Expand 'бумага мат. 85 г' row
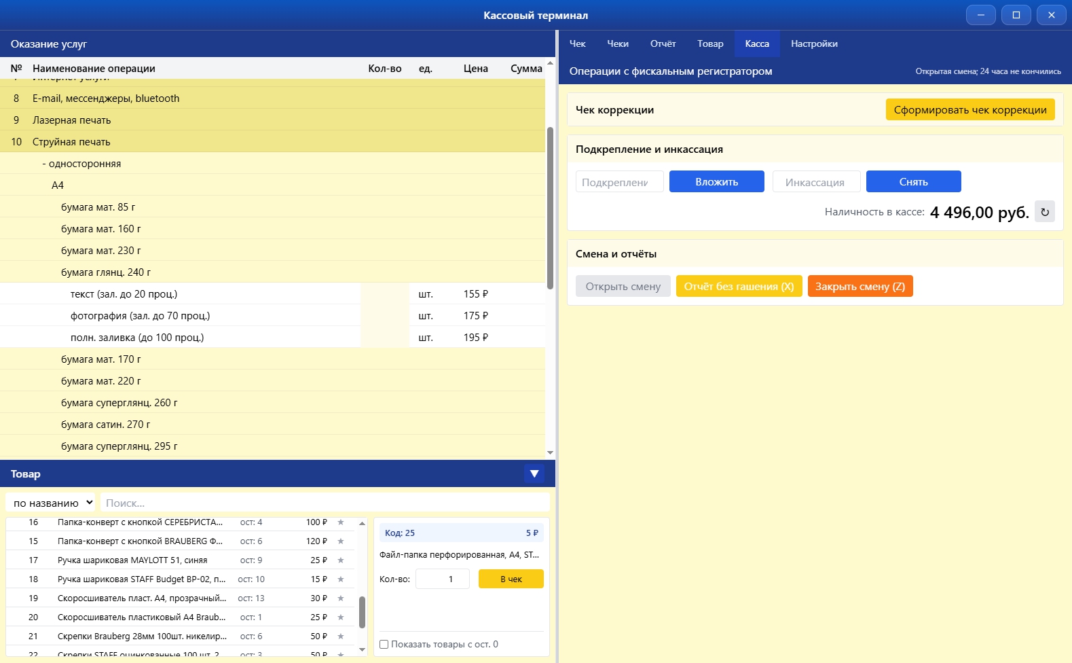This screenshot has height=663, width=1072. (x=272, y=207)
